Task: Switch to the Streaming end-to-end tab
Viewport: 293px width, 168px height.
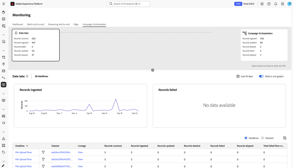Action: click(59, 24)
